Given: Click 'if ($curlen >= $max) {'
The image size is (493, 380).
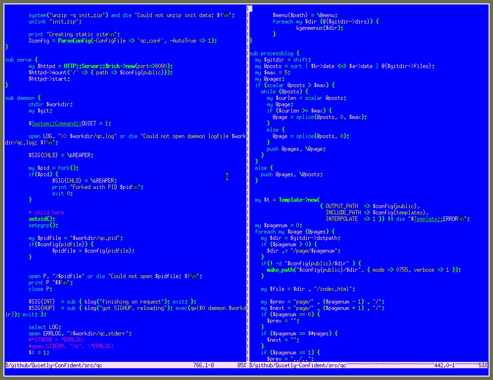Looking at the screenshot, I should point(299,111).
